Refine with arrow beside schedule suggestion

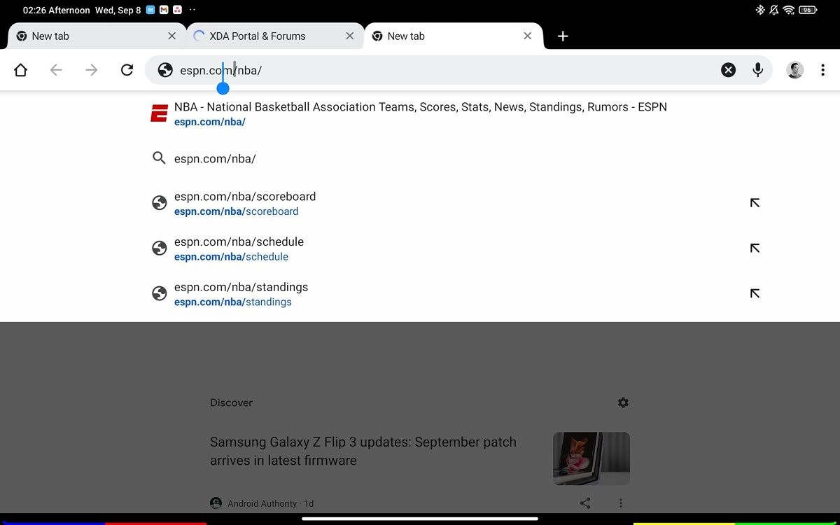click(x=755, y=248)
